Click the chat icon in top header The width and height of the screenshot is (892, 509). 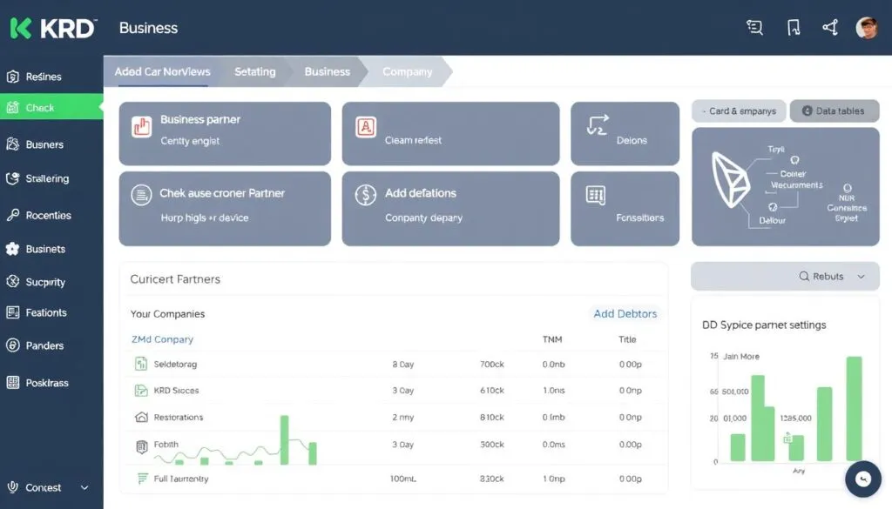(x=754, y=28)
